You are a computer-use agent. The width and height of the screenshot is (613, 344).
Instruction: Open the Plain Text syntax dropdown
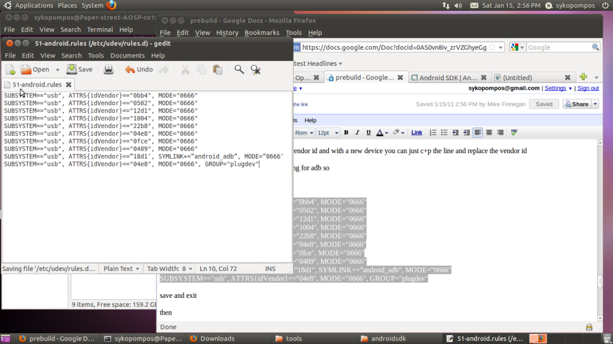[x=121, y=269]
